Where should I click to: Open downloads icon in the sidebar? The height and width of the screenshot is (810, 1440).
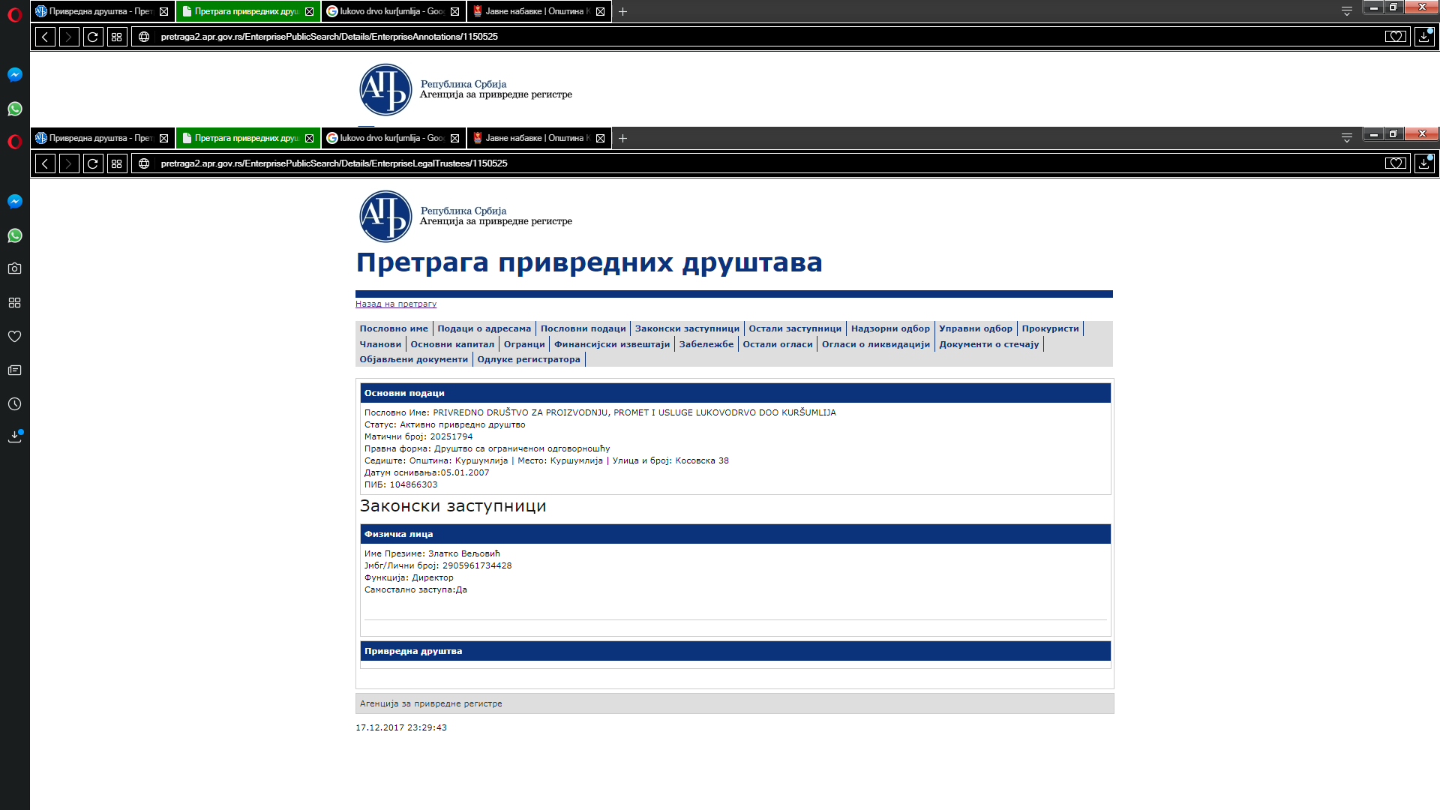[14, 436]
